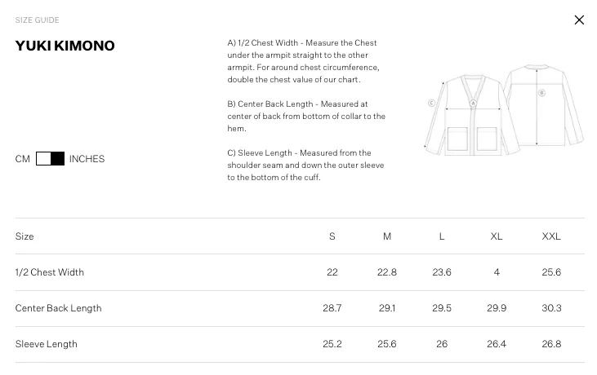Select the XXL size column header

pos(551,236)
